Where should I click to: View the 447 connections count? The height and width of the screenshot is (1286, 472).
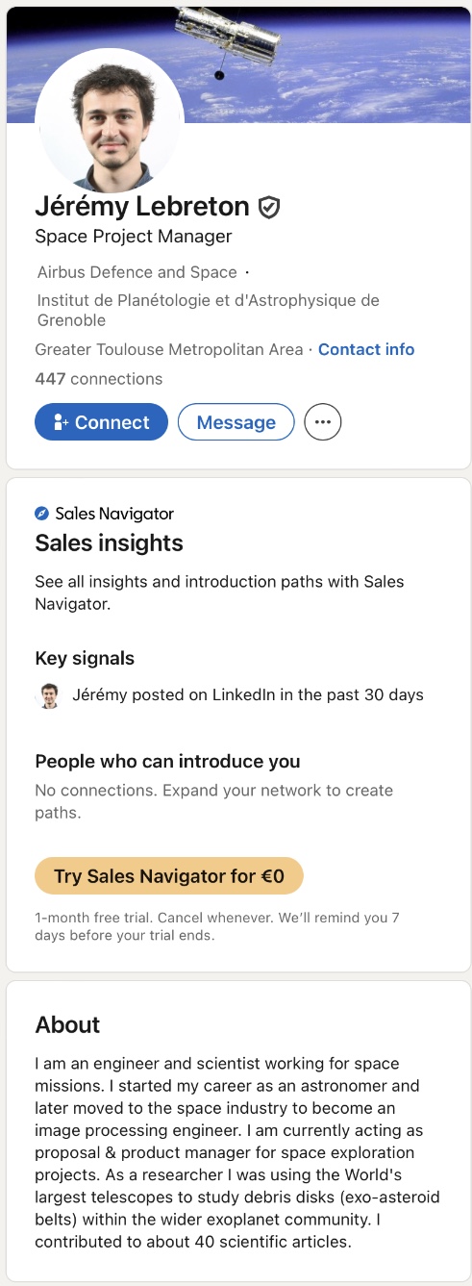click(99, 379)
